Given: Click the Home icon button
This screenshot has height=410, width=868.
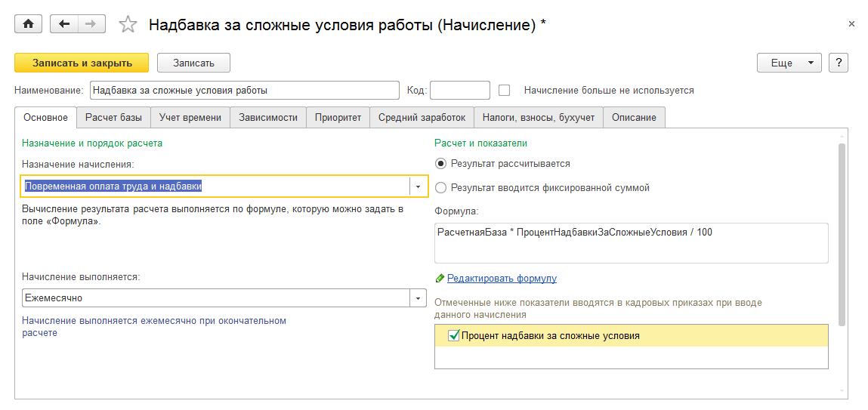Looking at the screenshot, I should [29, 24].
